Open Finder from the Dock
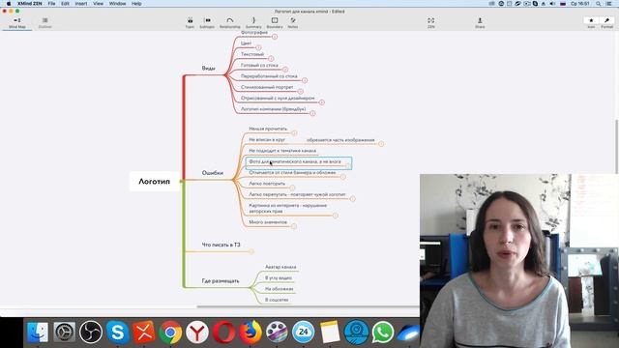The height and width of the screenshot is (348, 619). [x=38, y=333]
